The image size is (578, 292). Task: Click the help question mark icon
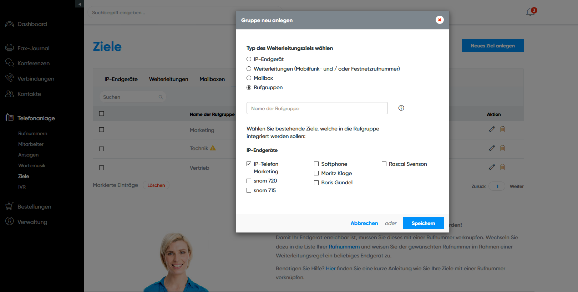point(401,108)
